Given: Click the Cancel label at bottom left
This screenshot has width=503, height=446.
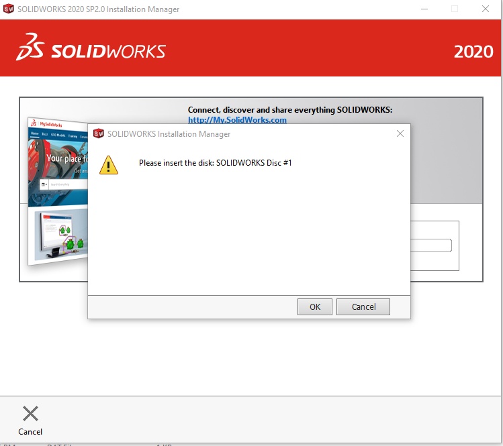Looking at the screenshot, I should 30,432.
